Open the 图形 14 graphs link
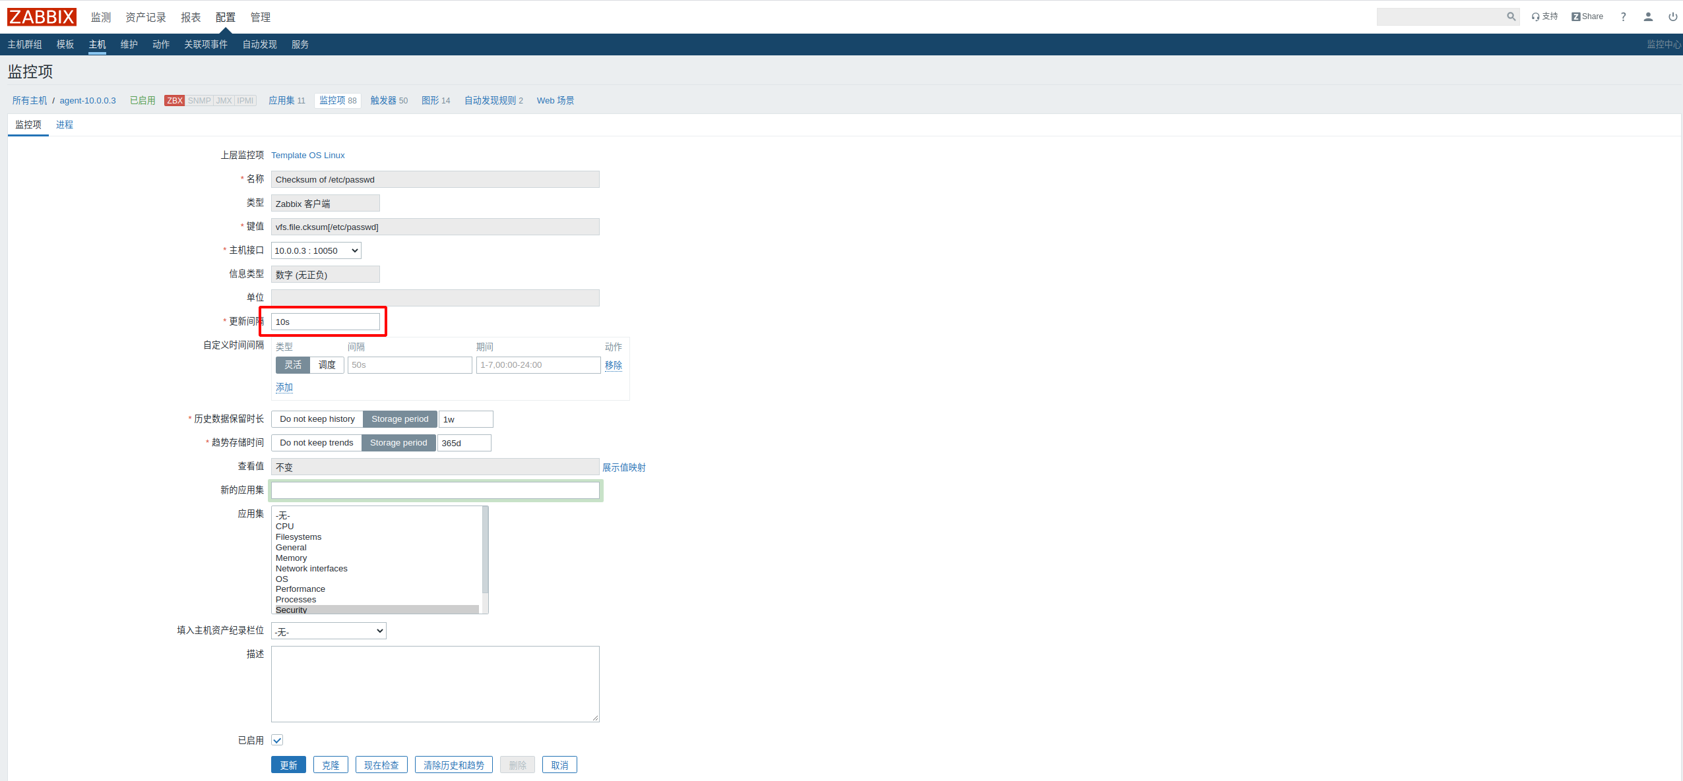 [x=436, y=100]
